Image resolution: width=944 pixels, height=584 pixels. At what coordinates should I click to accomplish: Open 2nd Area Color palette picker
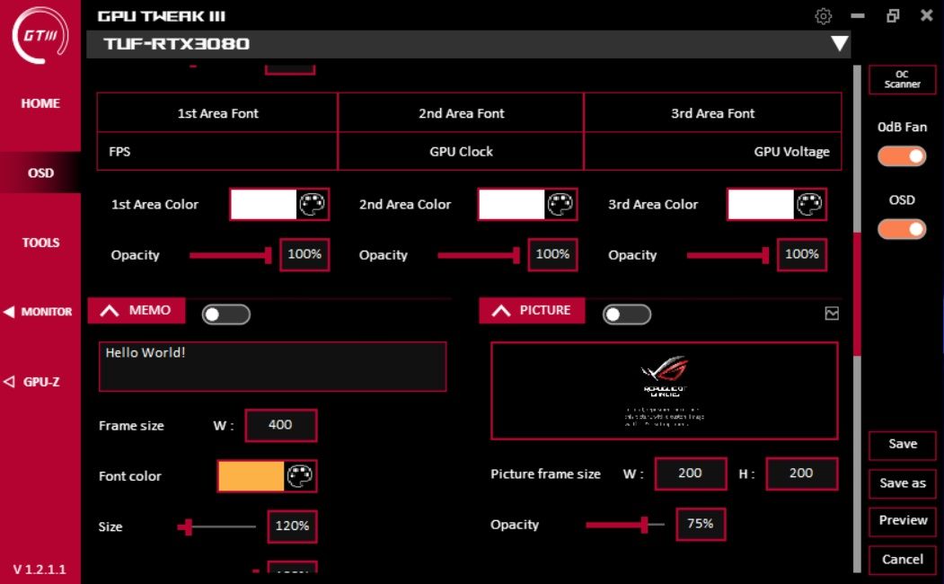click(560, 204)
